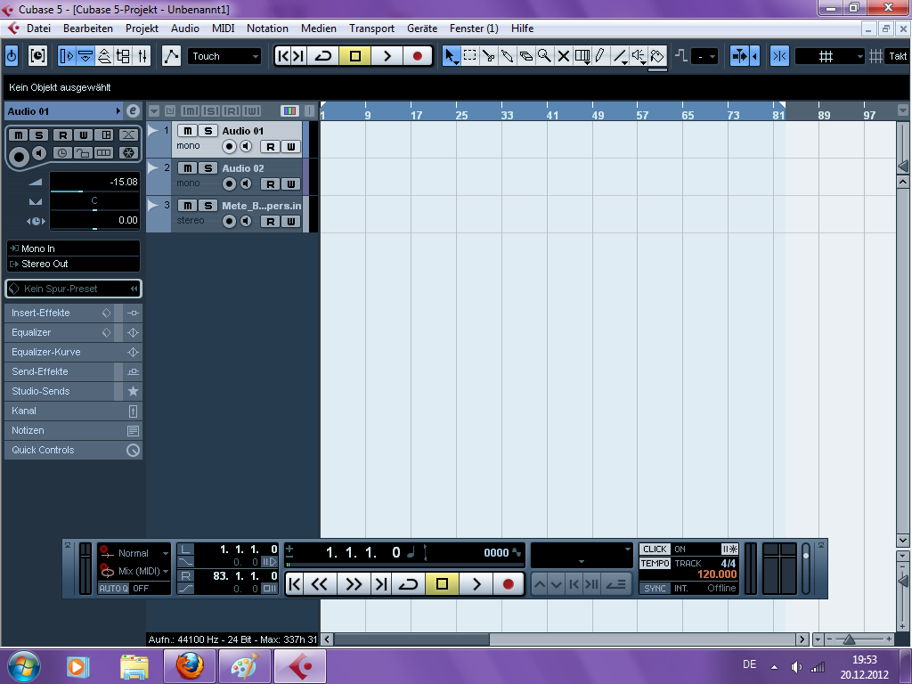Start playback in transport panel
Image resolution: width=912 pixels, height=684 pixels.
pos(476,584)
